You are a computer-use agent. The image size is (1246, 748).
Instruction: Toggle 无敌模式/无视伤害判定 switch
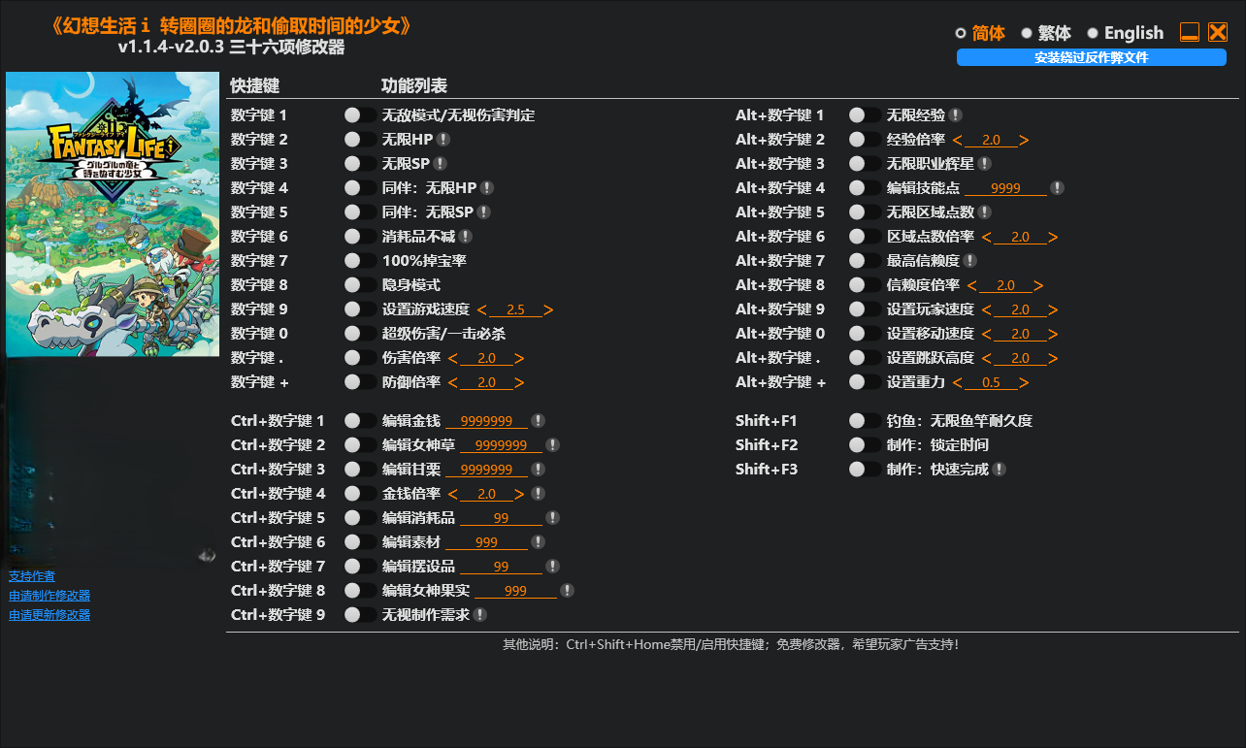click(360, 115)
